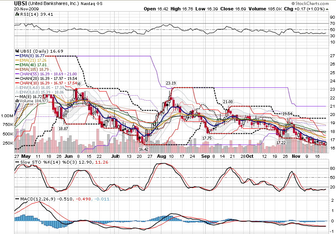Click the orange line swatch for EMA(21)
This screenshot has width=336, height=234.
[x=17, y=60]
